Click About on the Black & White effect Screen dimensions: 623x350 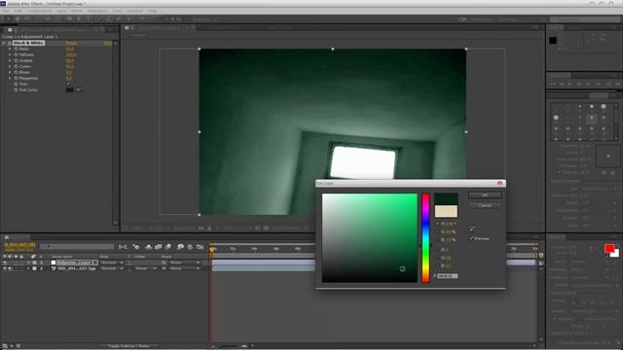(x=108, y=43)
